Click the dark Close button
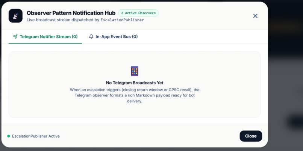This screenshot has width=303, height=151. pos(251,136)
